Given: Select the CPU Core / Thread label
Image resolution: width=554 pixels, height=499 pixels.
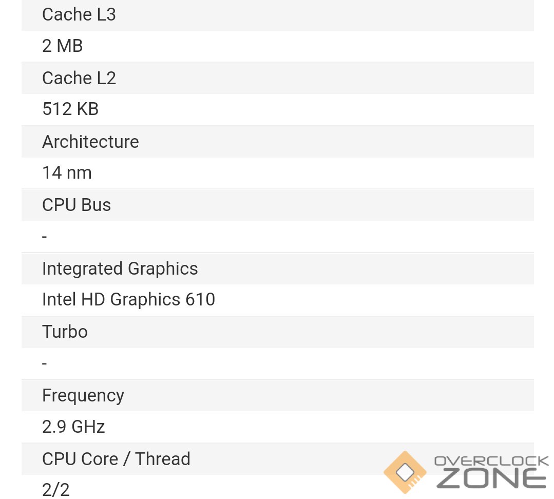Looking at the screenshot, I should point(116,459).
